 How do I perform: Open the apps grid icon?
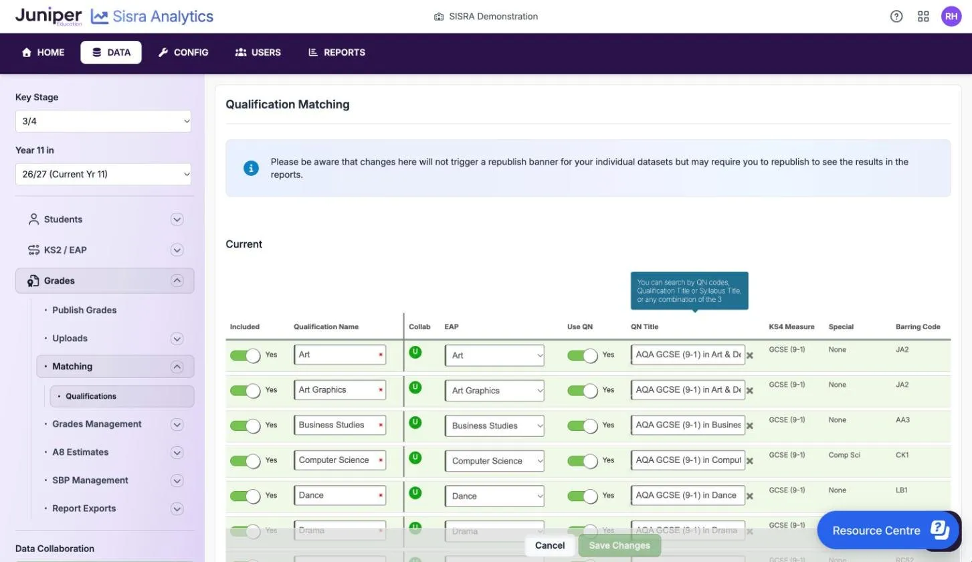pos(923,17)
